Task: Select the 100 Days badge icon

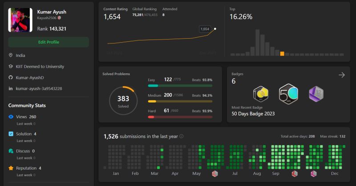Action: coord(261,94)
